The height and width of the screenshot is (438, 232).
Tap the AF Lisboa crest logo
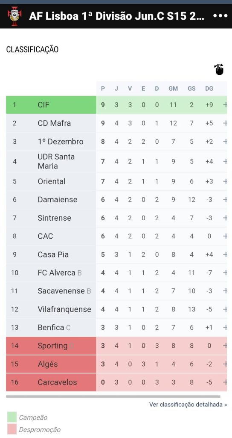(x=14, y=16)
